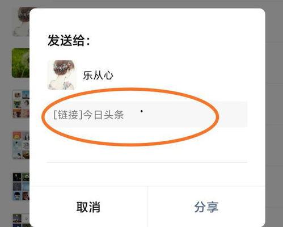Tap the 发送给: dialog heading
The width and height of the screenshot is (283, 227).
[69, 40]
